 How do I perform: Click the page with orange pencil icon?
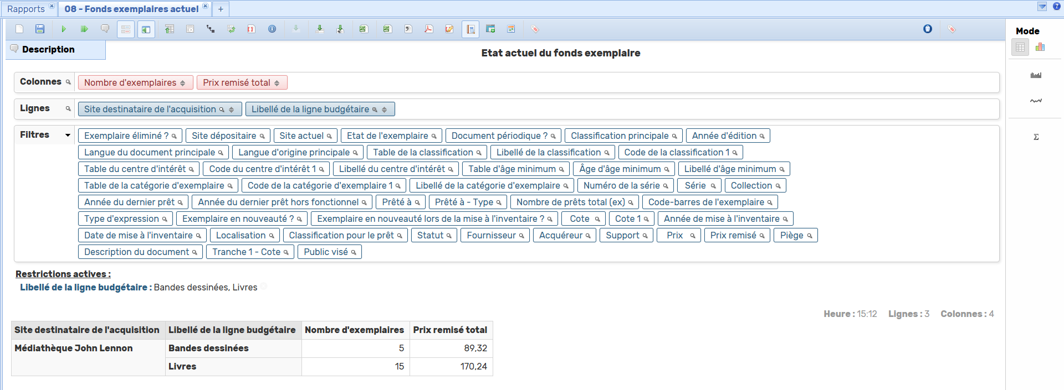pos(449,29)
